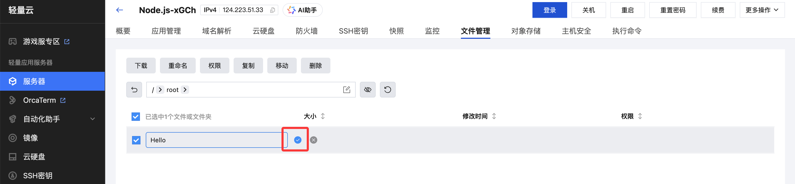
Task: Open the 监控 tab
Action: 432,31
